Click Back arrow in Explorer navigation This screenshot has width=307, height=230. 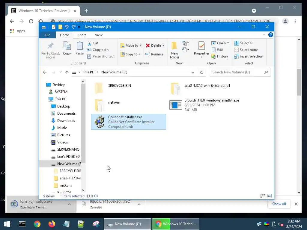45,72
